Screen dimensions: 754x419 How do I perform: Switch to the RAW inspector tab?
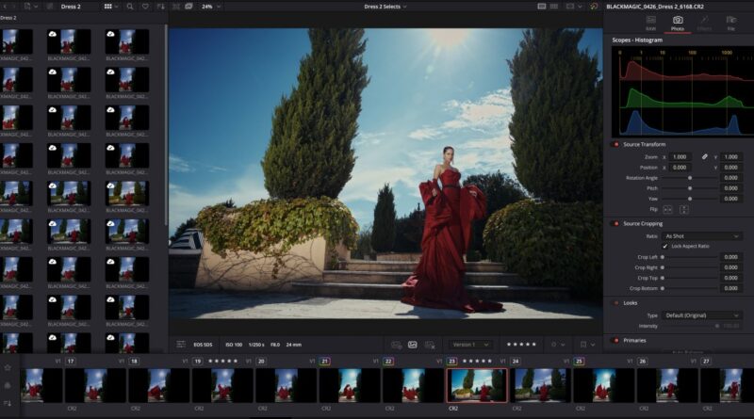649,23
